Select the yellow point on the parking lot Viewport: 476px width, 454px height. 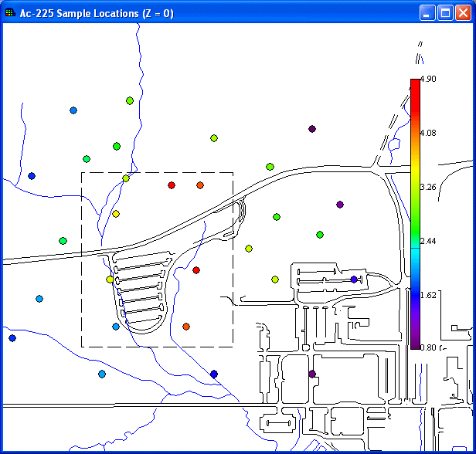click(110, 280)
